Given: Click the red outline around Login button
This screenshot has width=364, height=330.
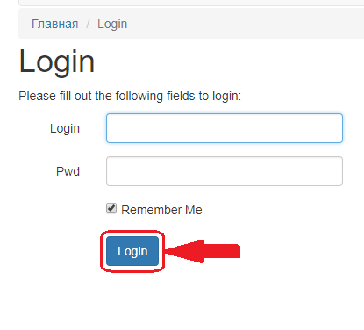Looking at the screenshot, I should coord(132,232).
